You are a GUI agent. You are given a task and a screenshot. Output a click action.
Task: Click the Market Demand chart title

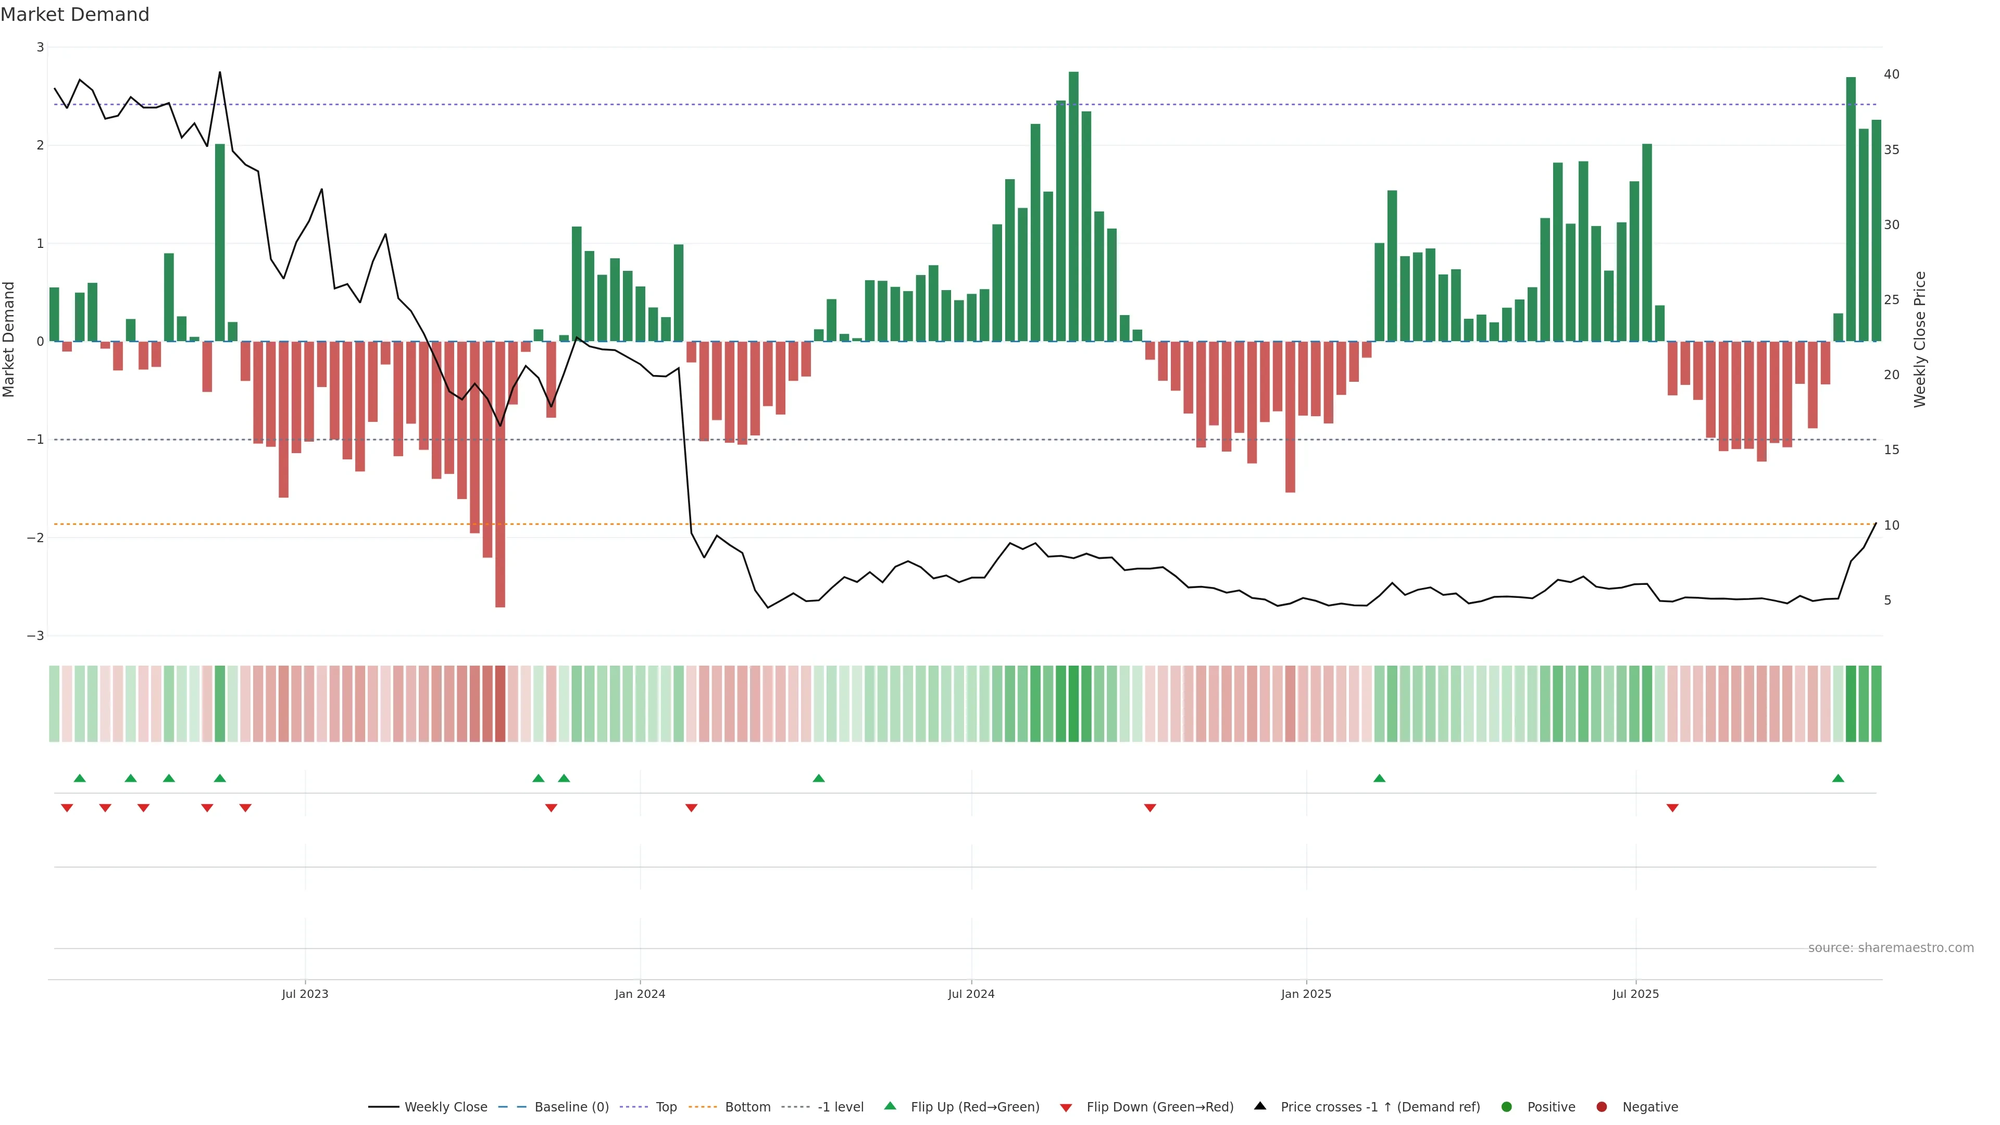click(x=74, y=15)
